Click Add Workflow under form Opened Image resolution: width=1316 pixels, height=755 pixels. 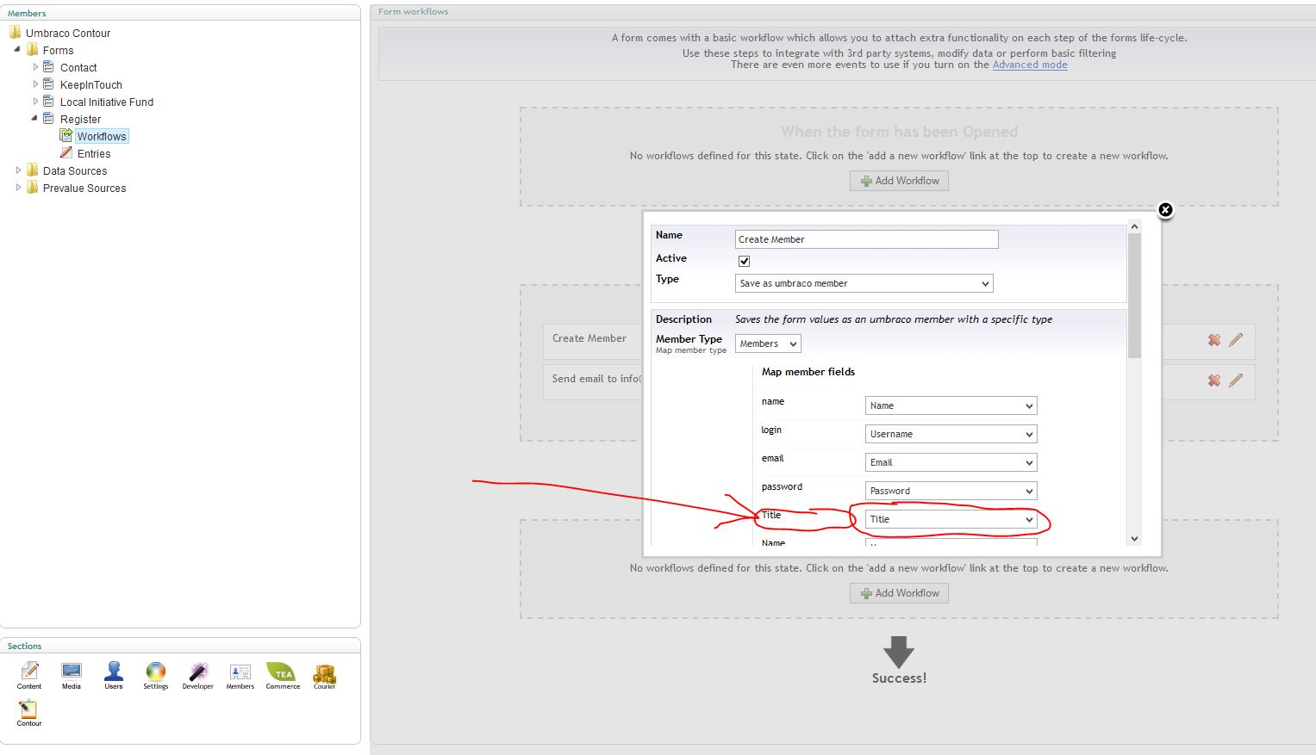[x=899, y=181]
